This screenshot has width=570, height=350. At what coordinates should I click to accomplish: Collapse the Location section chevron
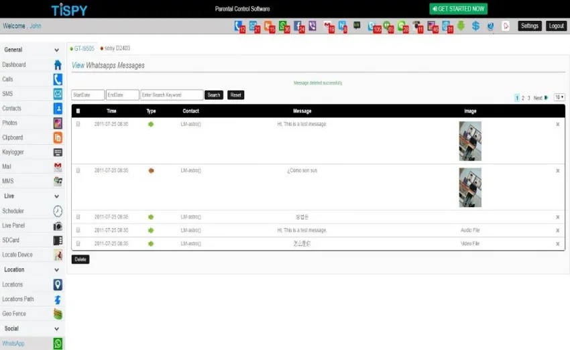[x=57, y=270]
